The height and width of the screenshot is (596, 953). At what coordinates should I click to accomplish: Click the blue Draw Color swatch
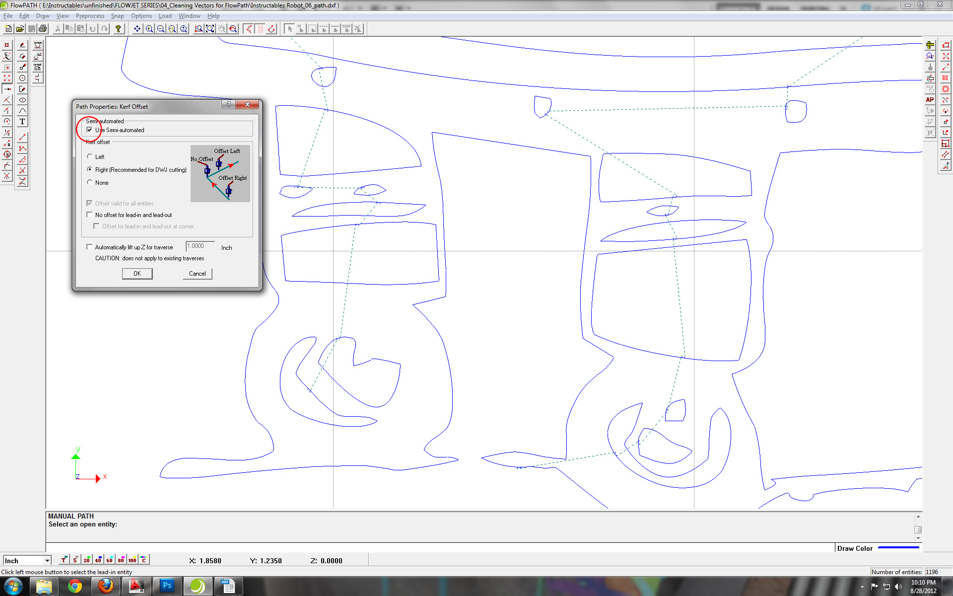[x=898, y=548]
